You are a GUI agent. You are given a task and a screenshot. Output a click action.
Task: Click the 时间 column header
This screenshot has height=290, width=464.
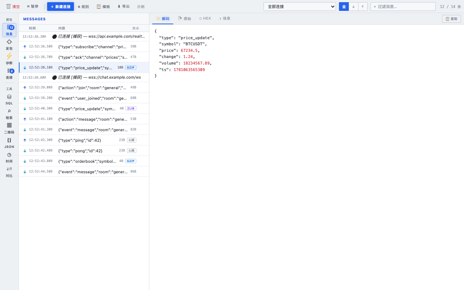coord(32,28)
